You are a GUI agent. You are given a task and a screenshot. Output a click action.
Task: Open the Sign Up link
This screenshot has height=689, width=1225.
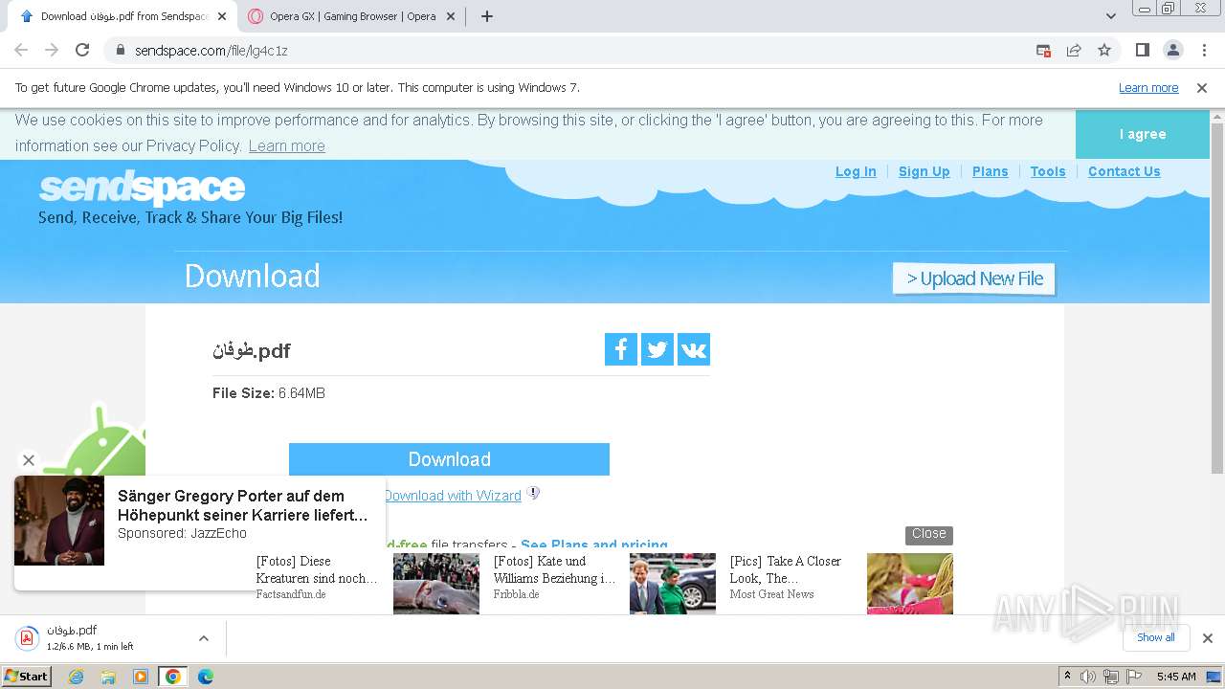(x=924, y=171)
